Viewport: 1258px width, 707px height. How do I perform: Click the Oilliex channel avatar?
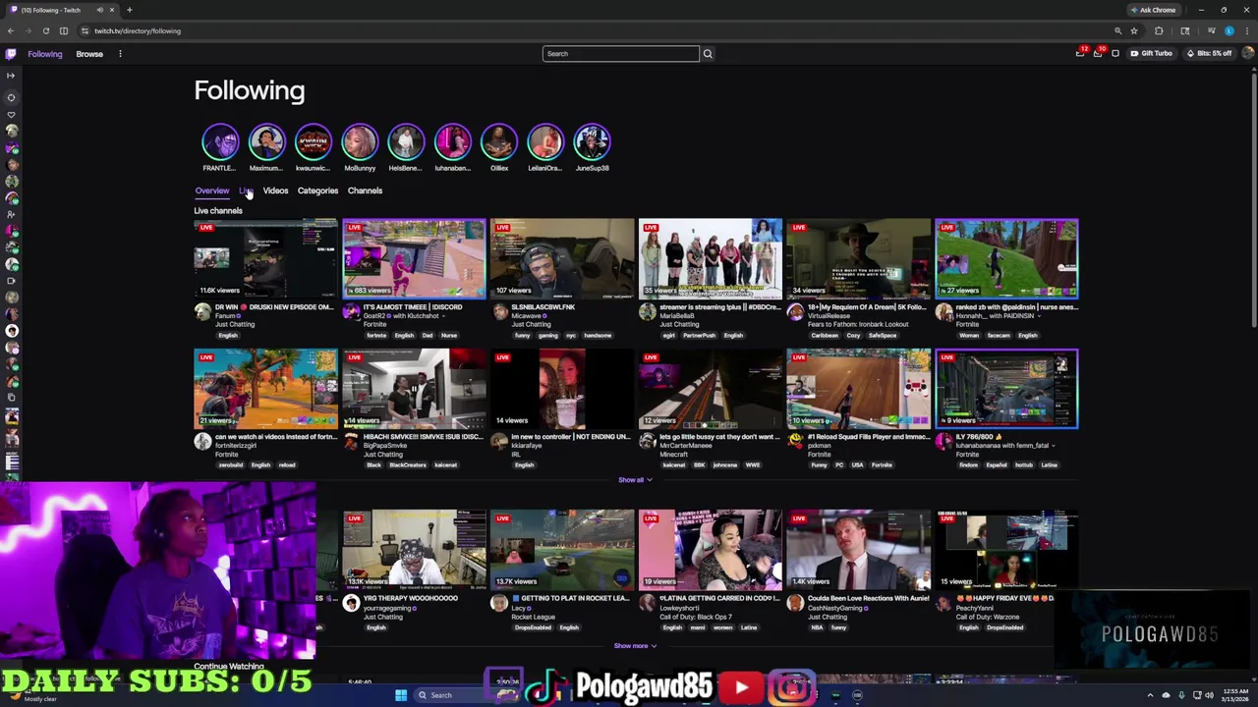pyautogui.click(x=499, y=142)
